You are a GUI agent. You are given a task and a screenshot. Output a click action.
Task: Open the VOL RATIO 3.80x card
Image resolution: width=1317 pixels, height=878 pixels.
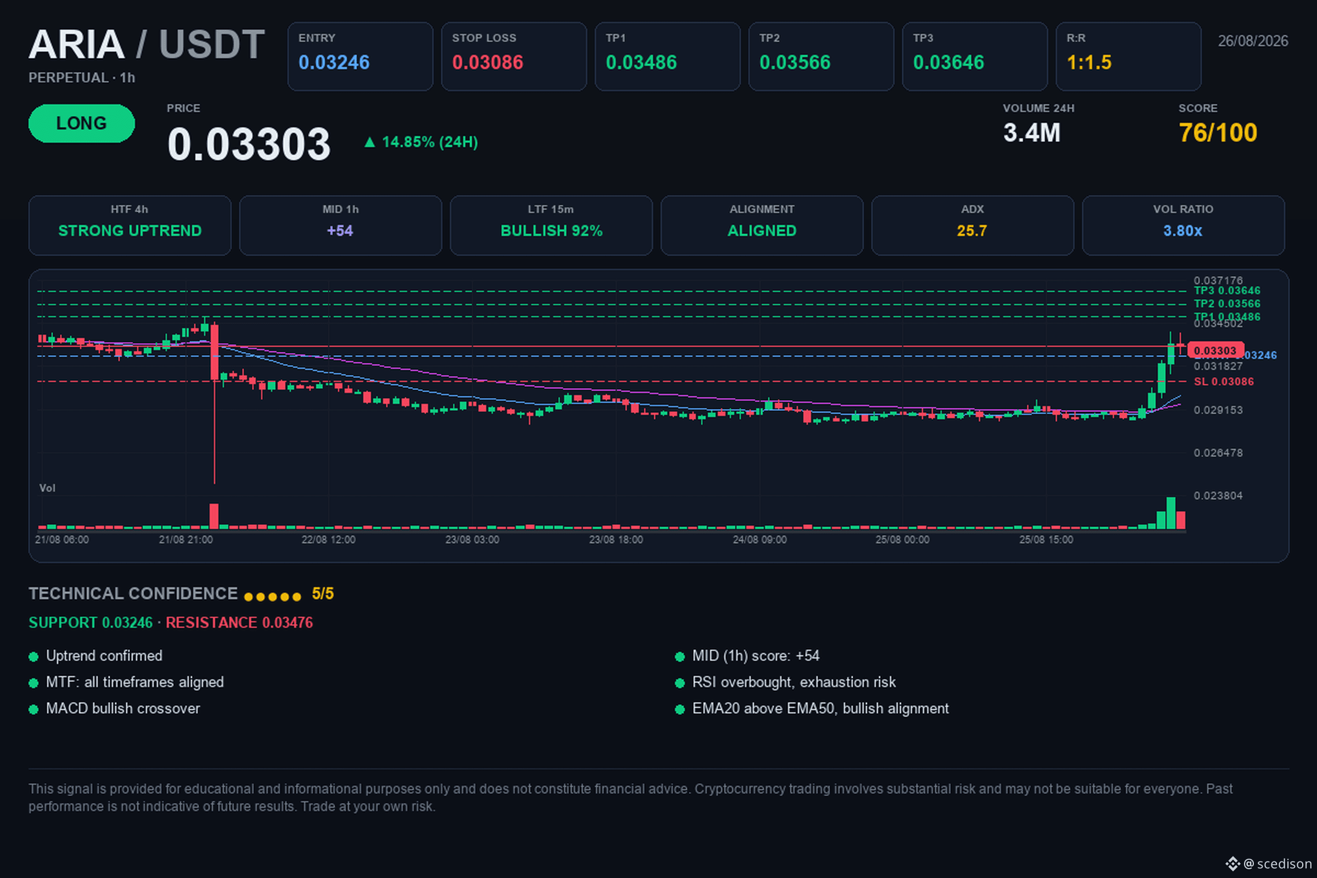(1183, 226)
